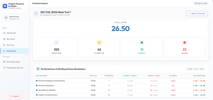This screenshot has width=213, height=100.
Task: Click the Total Qs column header
Action: point(93,76)
